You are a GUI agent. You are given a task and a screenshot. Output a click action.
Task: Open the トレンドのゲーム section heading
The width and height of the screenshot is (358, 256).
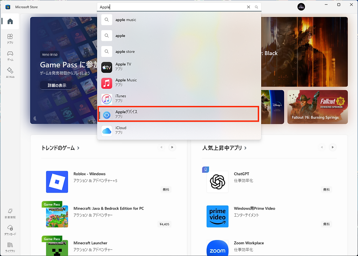pos(60,148)
